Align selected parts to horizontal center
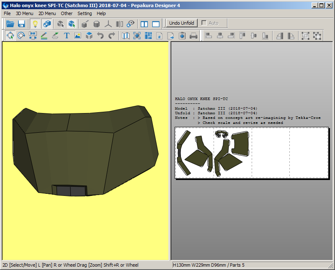Viewport: 335px width, 270px height. point(220,36)
